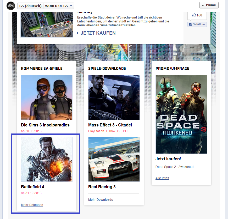Toggle the J'aime like button
Viewport: 228px width, 219px height.
[209, 5]
